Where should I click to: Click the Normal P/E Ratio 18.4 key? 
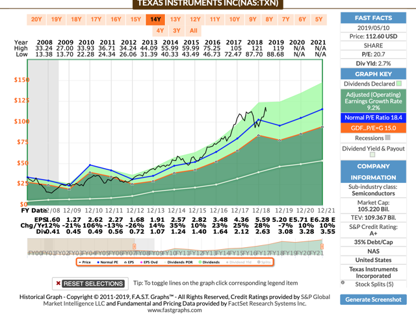coord(373,117)
